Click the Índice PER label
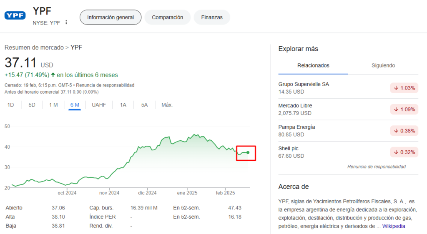Image resolution: width=427 pixels, height=234 pixels. 103,217
